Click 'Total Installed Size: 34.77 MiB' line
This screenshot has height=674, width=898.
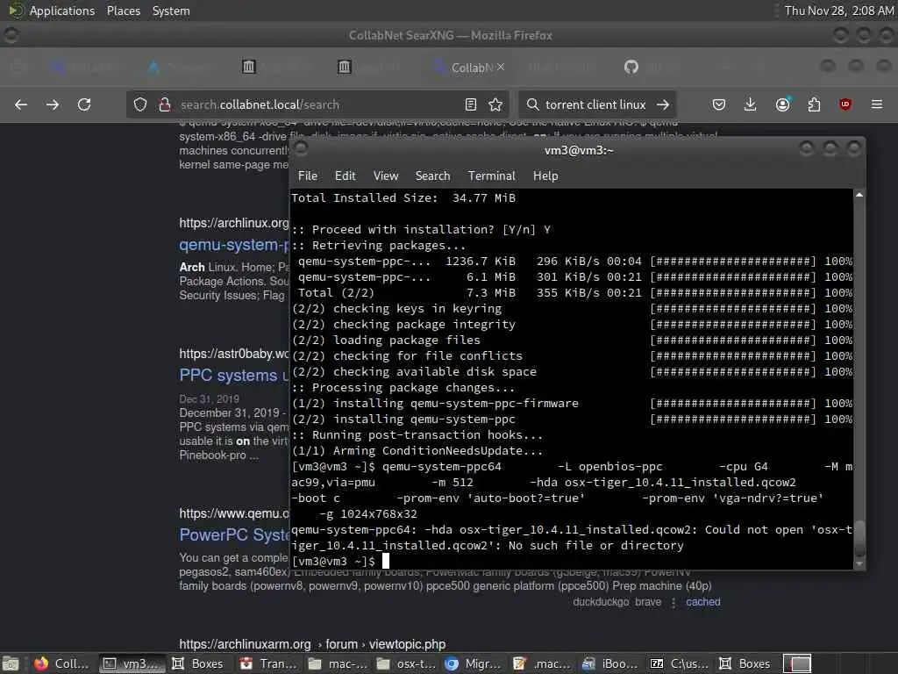pyautogui.click(x=403, y=197)
